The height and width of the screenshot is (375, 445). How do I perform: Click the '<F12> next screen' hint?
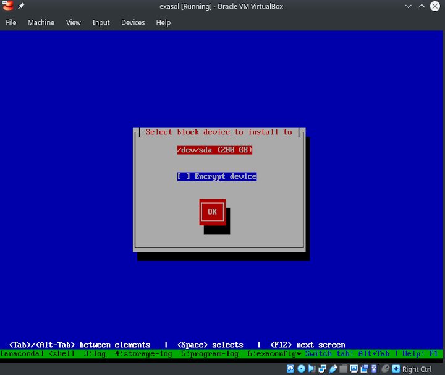click(x=308, y=345)
